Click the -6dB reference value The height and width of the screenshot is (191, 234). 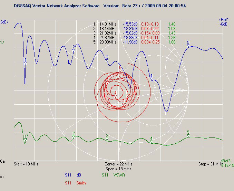click(224, 24)
